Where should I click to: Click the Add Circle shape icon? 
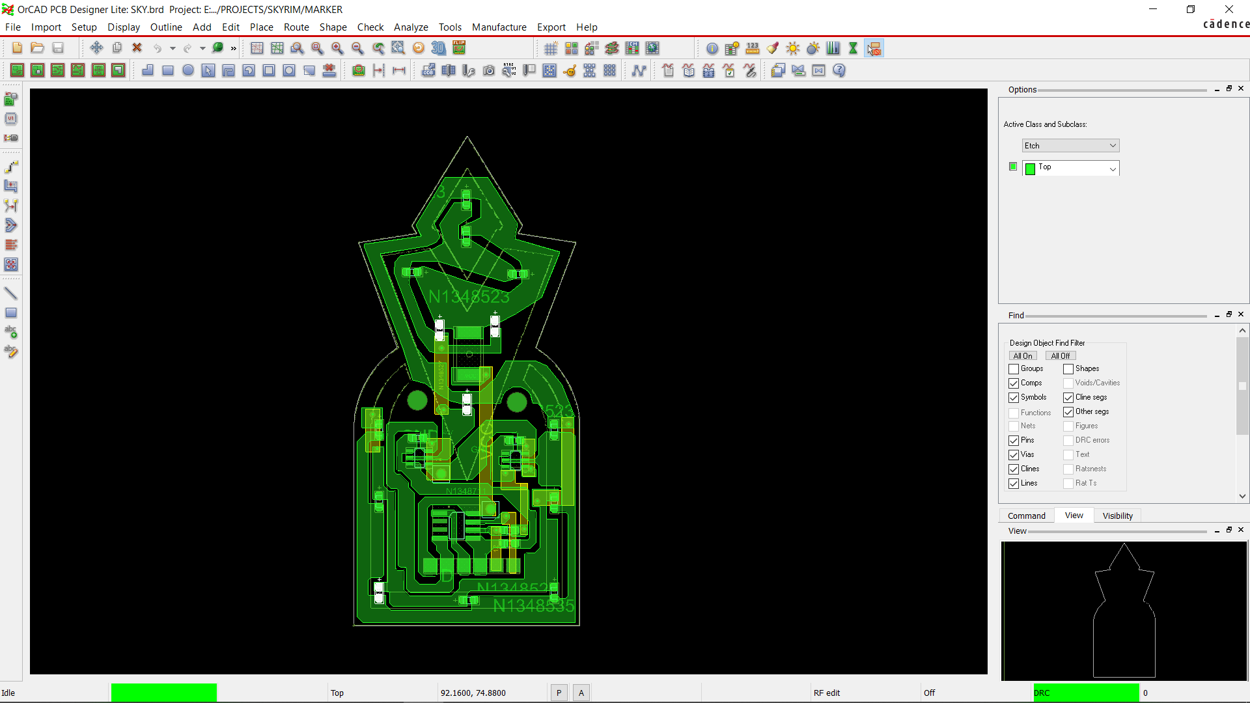coord(188,70)
